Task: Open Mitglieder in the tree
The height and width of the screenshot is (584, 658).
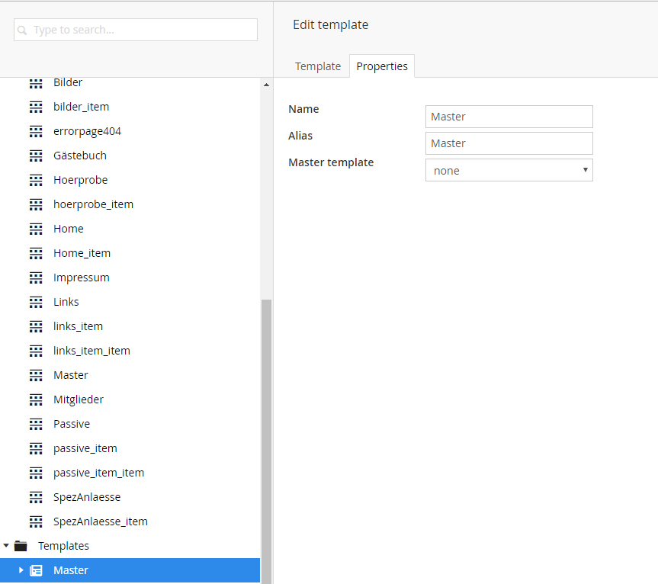Action: point(78,399)
